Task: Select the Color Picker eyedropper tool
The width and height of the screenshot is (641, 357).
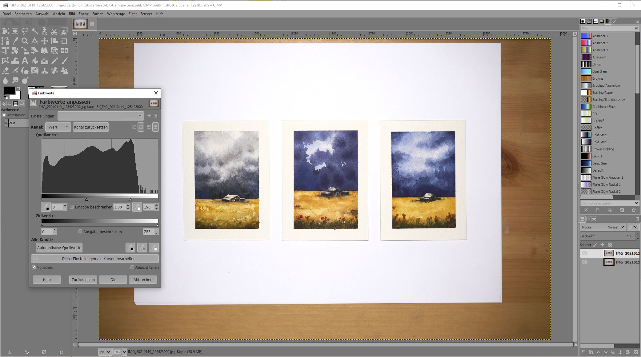Action: [x=15, y=41]
